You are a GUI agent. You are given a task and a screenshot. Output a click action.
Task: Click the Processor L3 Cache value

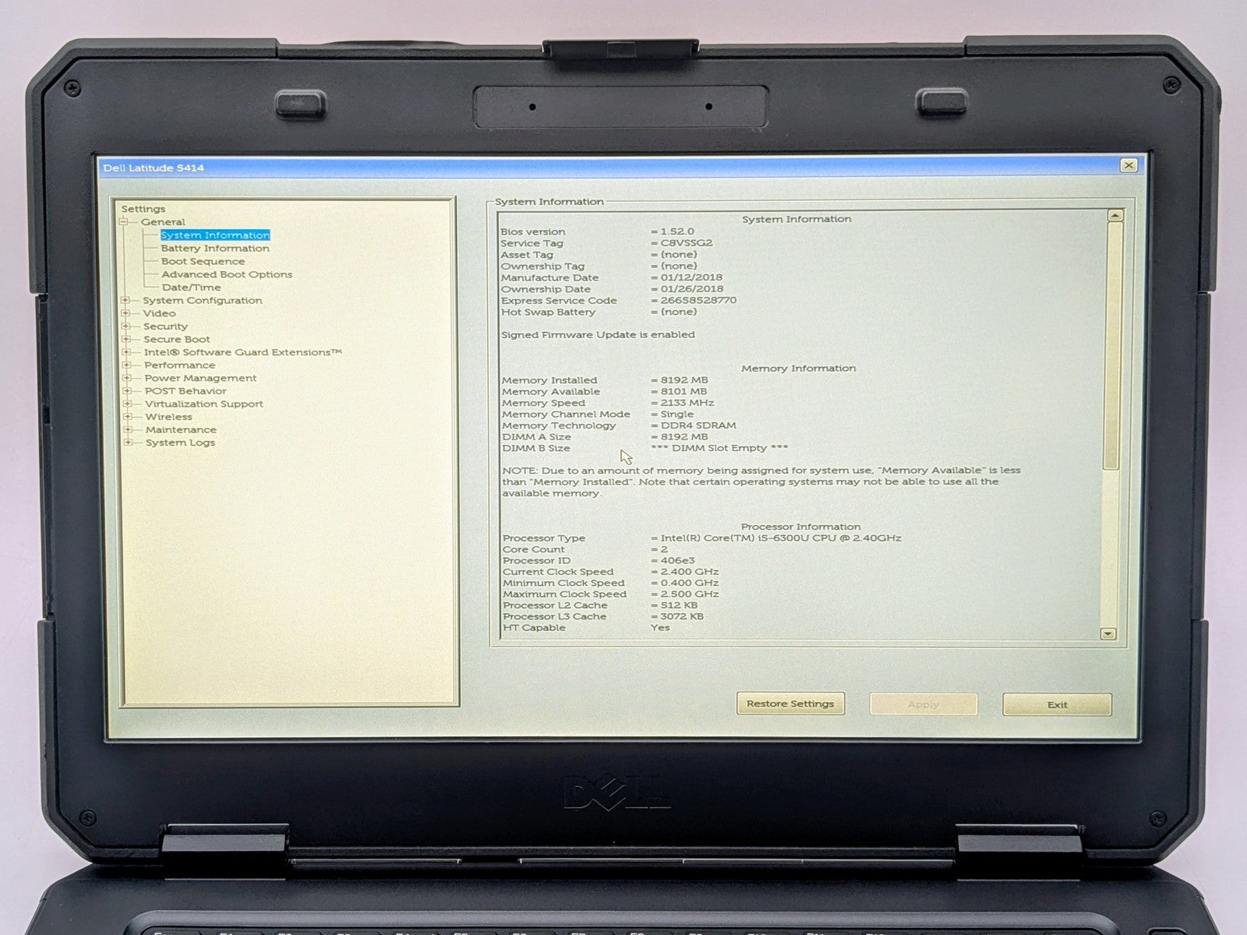(681, 616)
